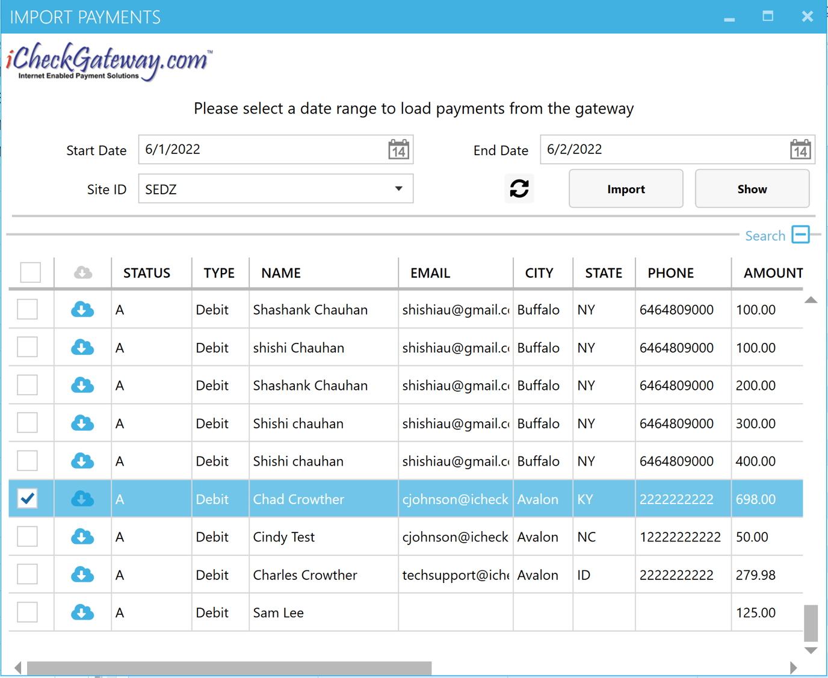This screenshot has width=828, height=678.
Task: Check Charles Crowther's row checkbox
Action: point(27,574)
